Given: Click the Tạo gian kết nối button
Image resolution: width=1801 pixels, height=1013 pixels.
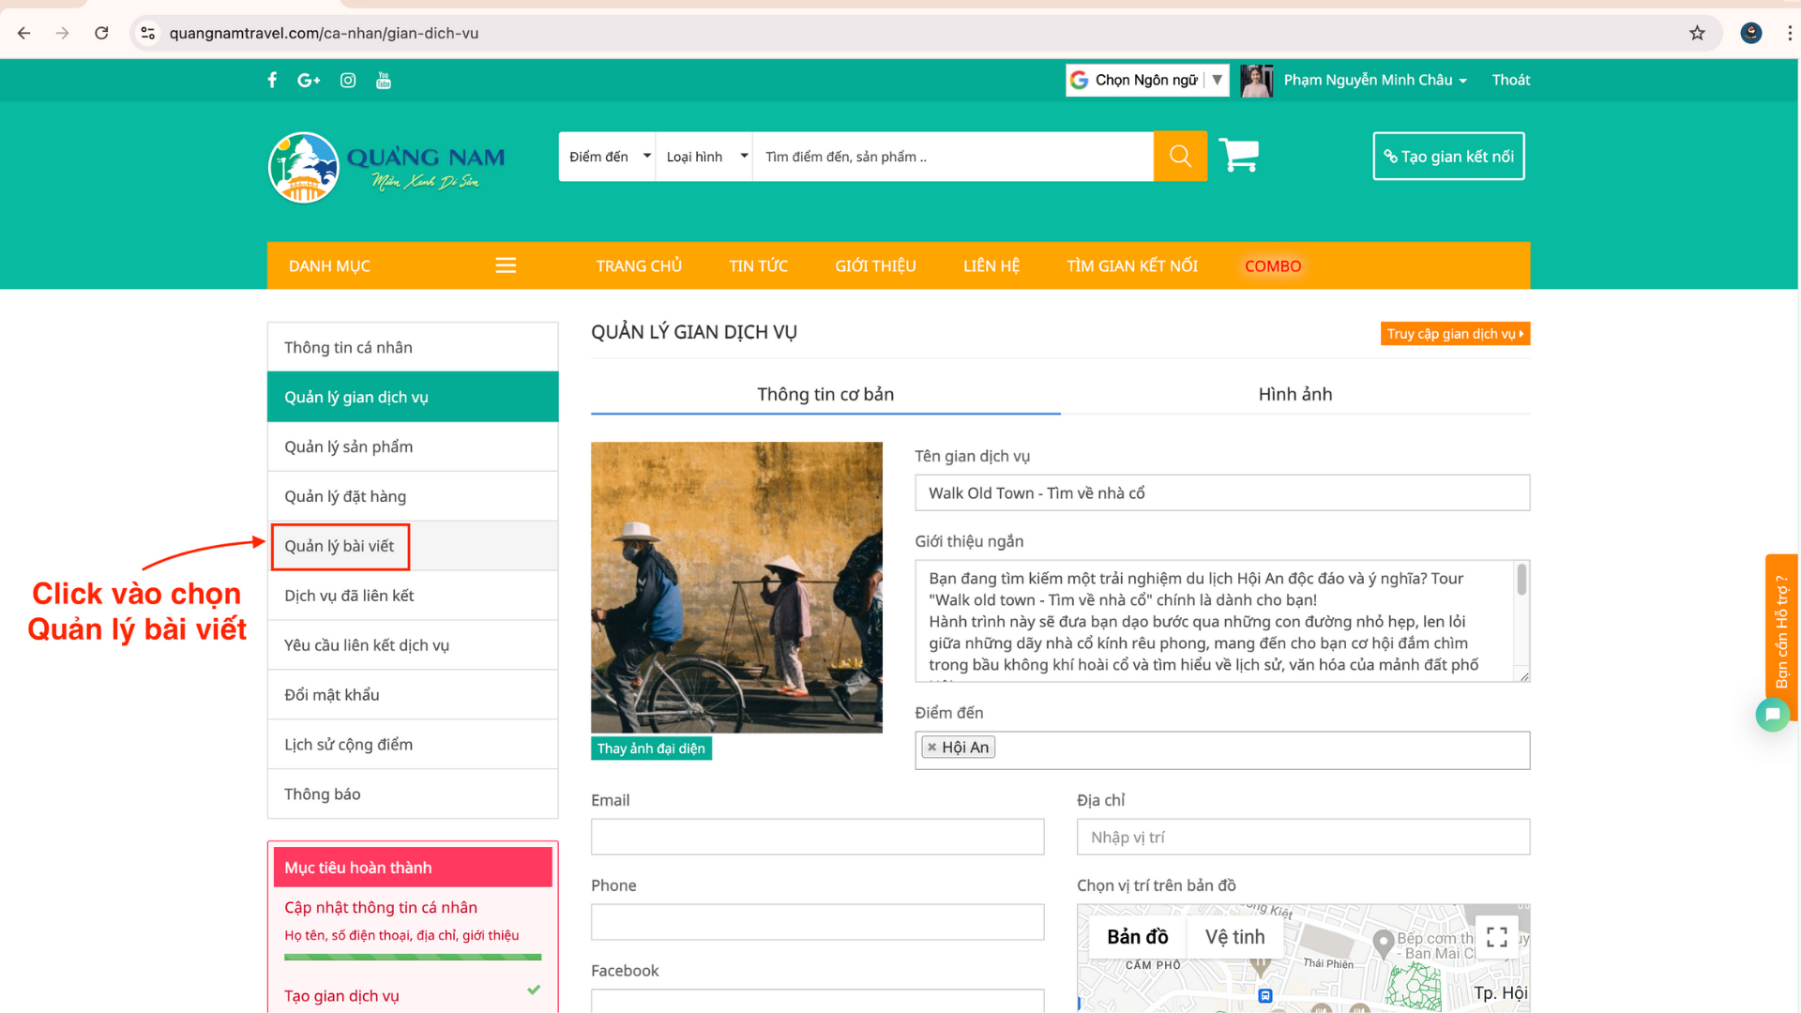Looking at the screenshot, I should pyautogui.click(x=1448, y=156).
